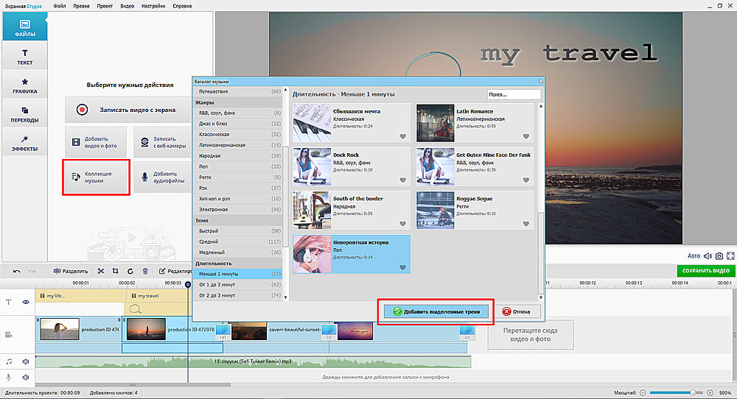
Task: Open the Правка menu
Action: (81, 6)
